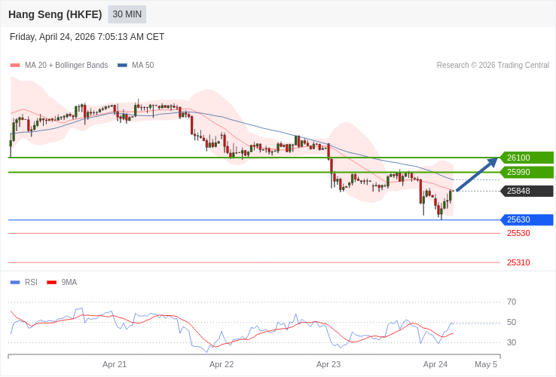556x377 pixels.
Task: Select the green 25990 price tag
Action: (527, 172)
